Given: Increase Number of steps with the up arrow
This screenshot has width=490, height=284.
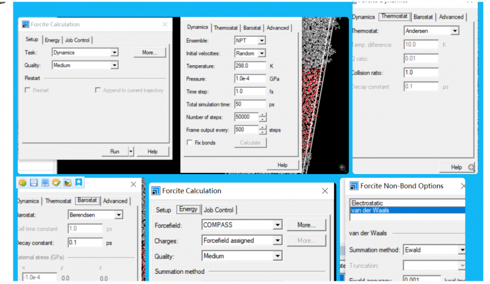Looking at the screenshot, I should click(x=262, y=115).
